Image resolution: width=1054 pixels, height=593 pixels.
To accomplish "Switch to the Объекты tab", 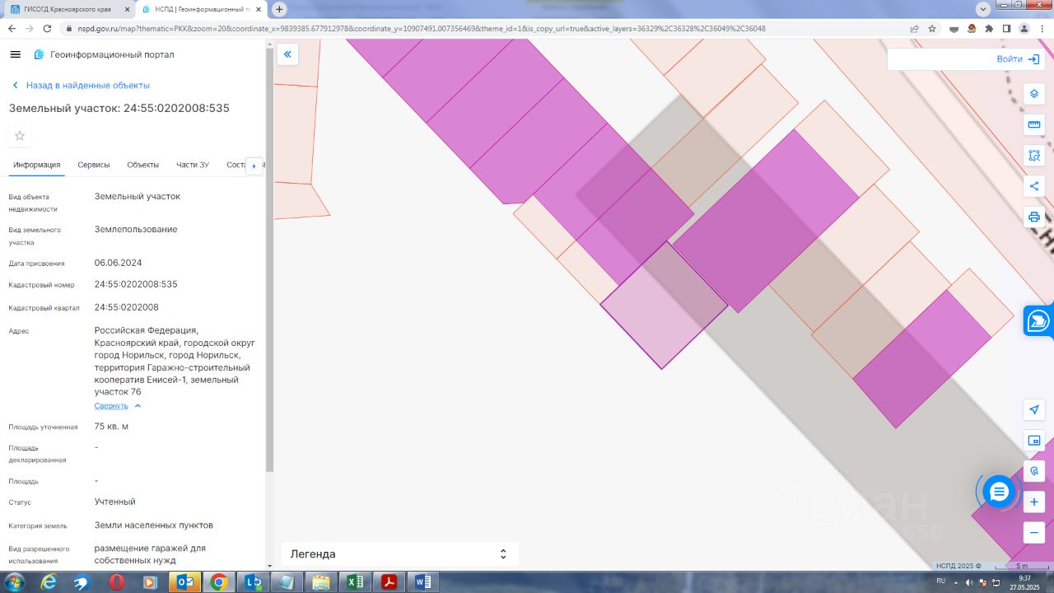I will (x=142, y=165).
